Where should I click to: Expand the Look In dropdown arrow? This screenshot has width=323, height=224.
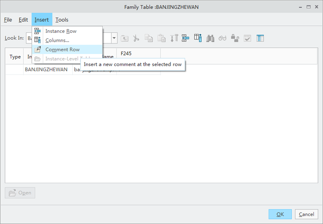tap(114, 38)
